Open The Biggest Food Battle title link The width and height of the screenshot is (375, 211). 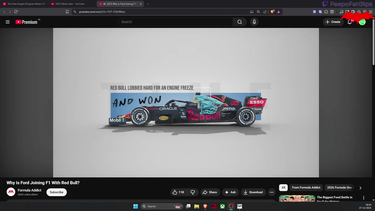(335, 199)
